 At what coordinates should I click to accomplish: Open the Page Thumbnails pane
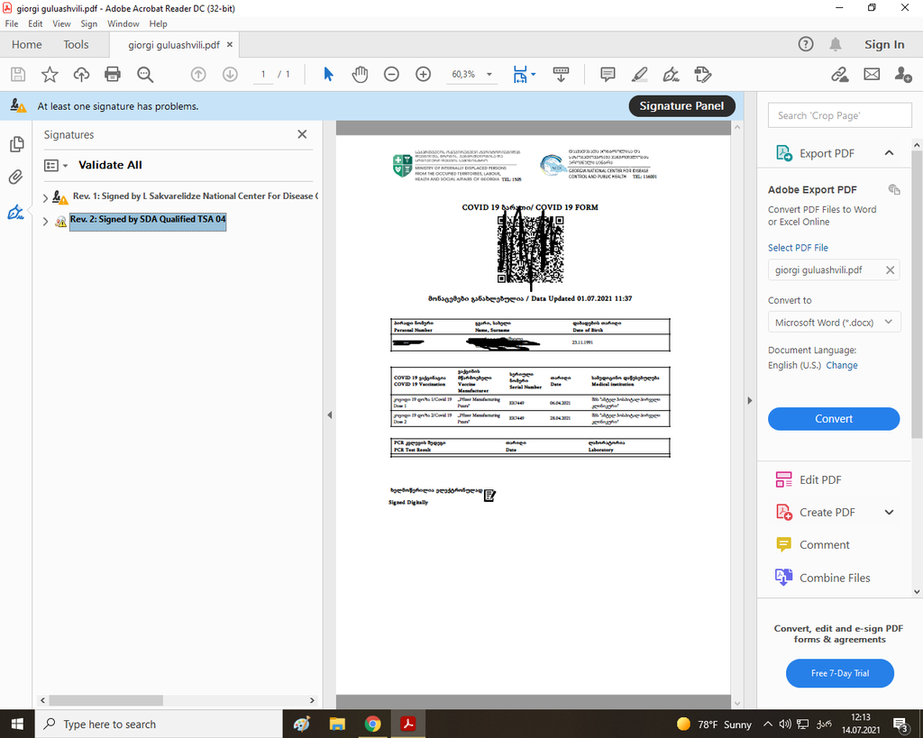(16, 144)
